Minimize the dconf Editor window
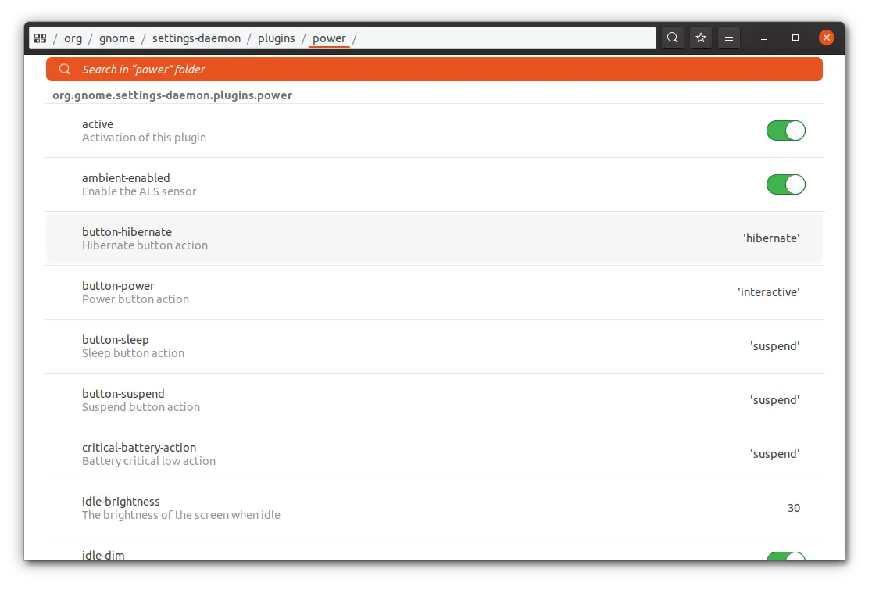The height and width of the screenshot is (590, 872). [764, 38]
